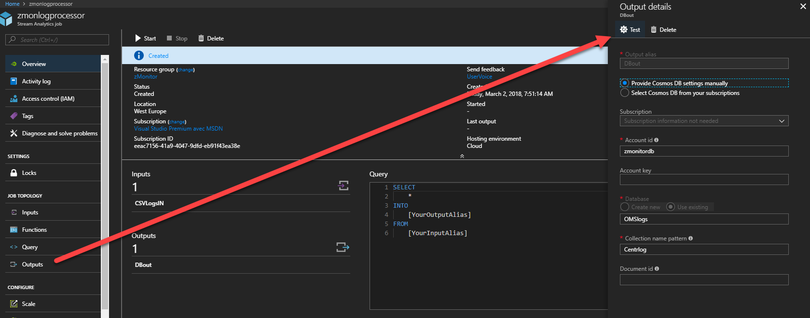The image size is (810, 318).
Task: Click the Account key field
Action: click(704, 180)
